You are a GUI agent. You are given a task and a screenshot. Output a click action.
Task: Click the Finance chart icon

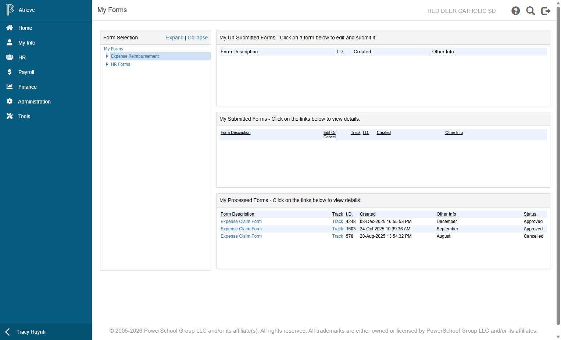(10, 86)
